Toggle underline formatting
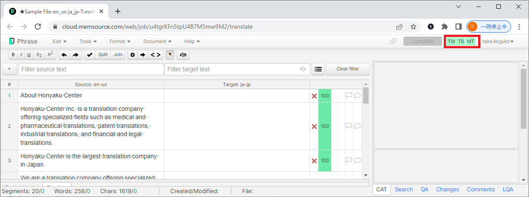This screenshot has height=197, width=529. (x=29, y=55)
